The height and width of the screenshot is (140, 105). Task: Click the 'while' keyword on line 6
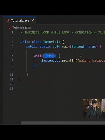pyautogui.click(x=38, y=56)
